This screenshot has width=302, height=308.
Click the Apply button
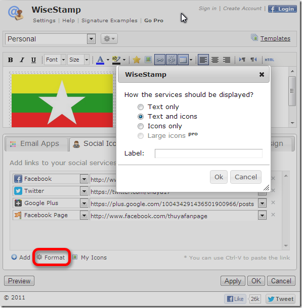[x=233, y=281]
